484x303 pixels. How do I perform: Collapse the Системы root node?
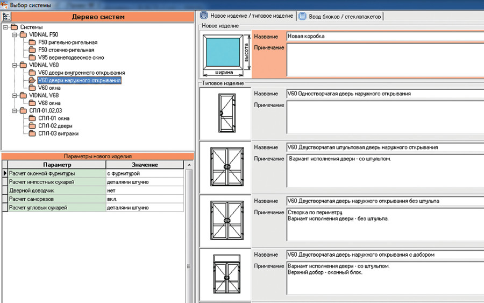coord(5,27)
